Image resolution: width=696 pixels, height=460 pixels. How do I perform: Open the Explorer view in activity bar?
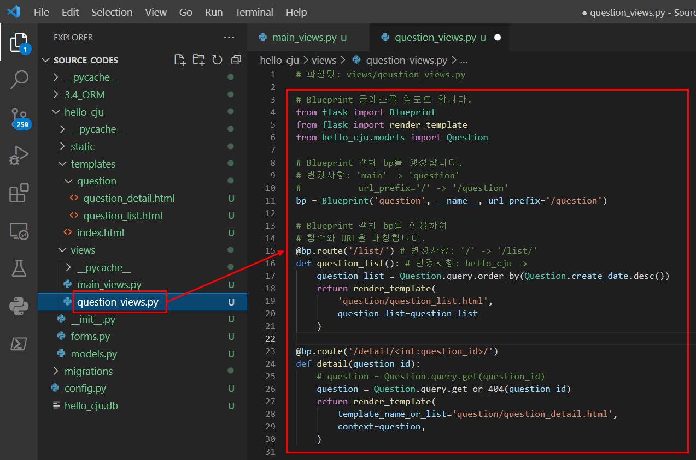pyautogui.click(x=19, y=43)
